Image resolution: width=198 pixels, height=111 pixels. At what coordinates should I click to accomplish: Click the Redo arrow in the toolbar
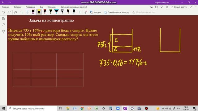(10, 12)
